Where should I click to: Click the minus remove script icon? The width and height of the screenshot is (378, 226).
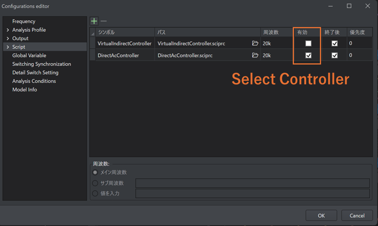[x=104, y=21]
